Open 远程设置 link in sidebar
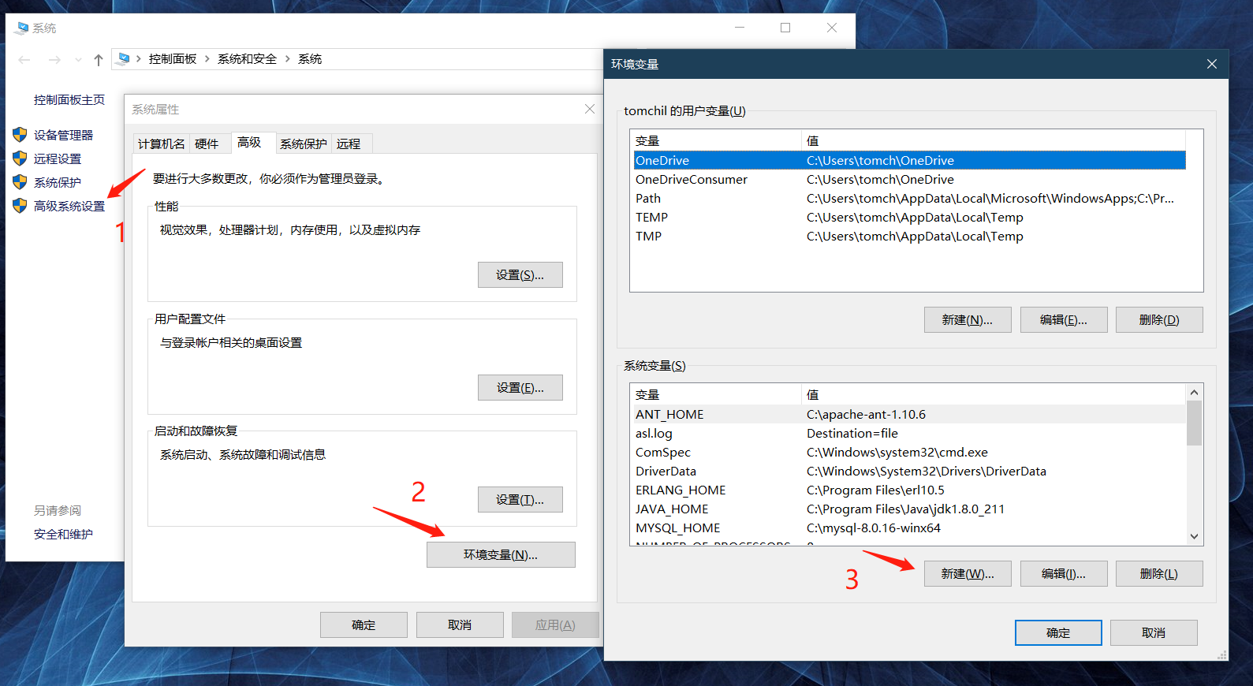1253x686 pixels. 58,158
